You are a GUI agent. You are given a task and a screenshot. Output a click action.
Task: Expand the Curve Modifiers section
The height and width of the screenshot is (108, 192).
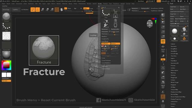(106, 63)
